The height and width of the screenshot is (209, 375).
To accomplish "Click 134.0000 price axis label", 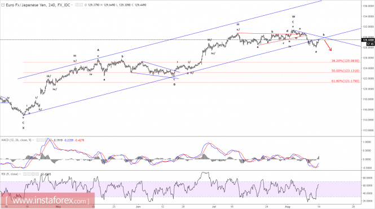I will 368,16.
